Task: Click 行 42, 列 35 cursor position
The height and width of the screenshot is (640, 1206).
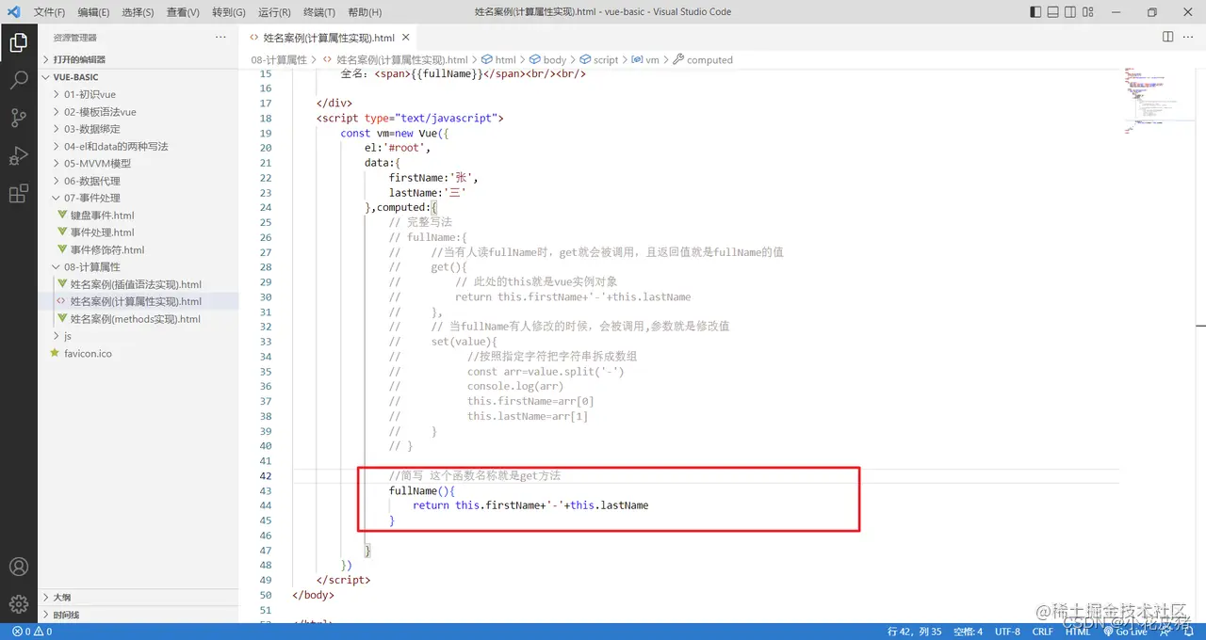Action: tap(915, 632)
